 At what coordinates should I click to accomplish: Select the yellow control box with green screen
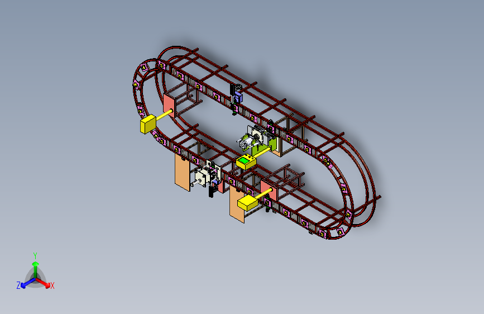tap(246, 162)
